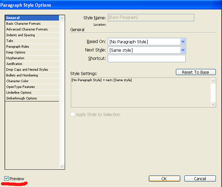Select Justification category
This screenshot has width=222, height=187.
point(32,64)
